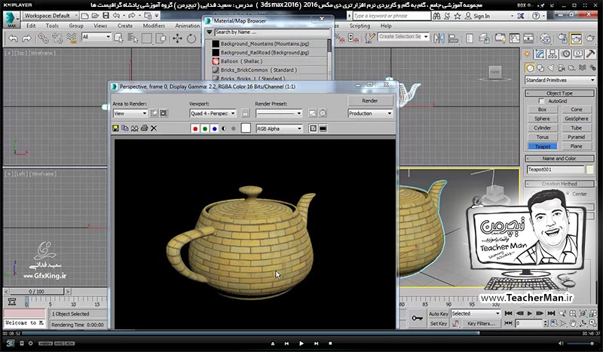This screenshot has width=603, height=352.
Task: Click the 0 / 100 time slider
Action: (37, 292)
